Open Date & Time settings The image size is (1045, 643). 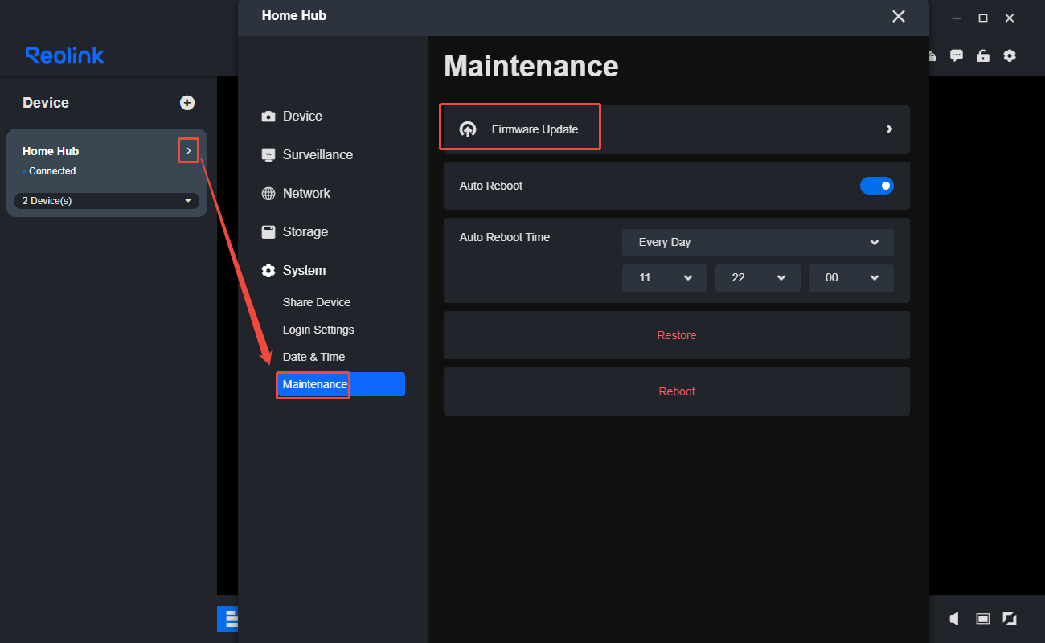tap(313, 356)
